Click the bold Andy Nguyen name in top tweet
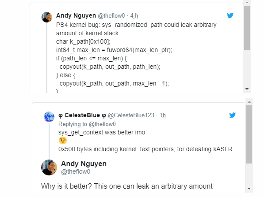This screenshot has height=197, width=264. click(x=76, y=15)
